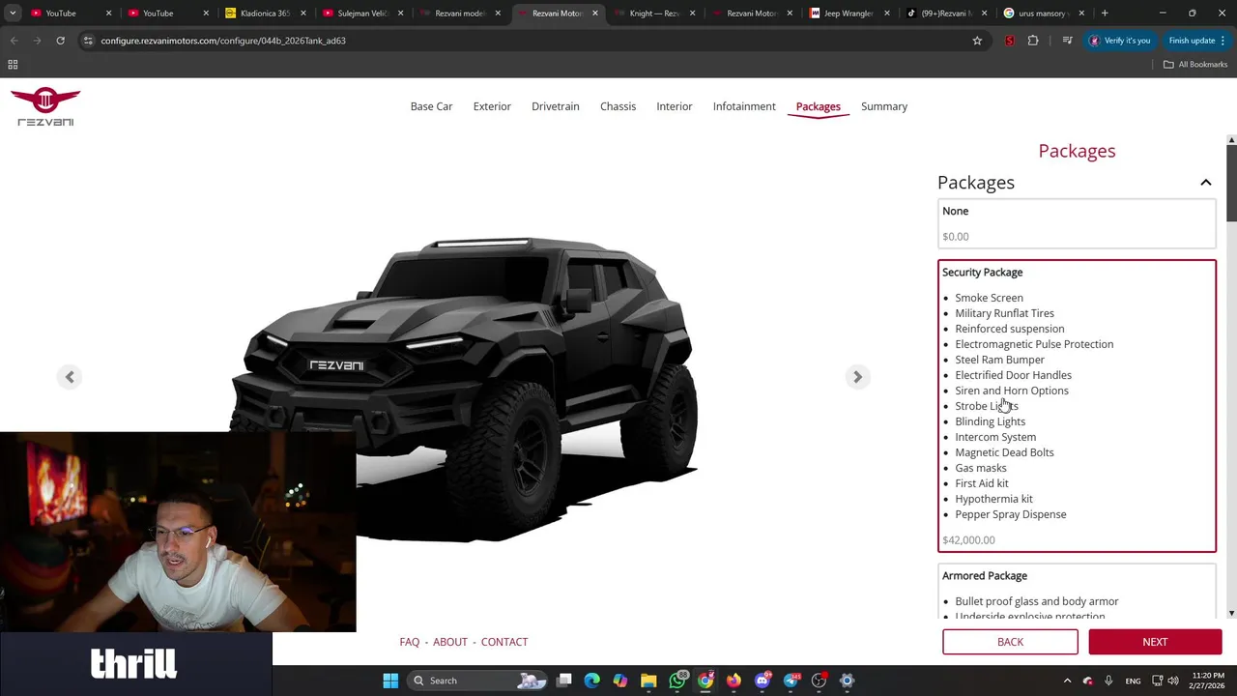Open the Packages step

pos(818,106)
